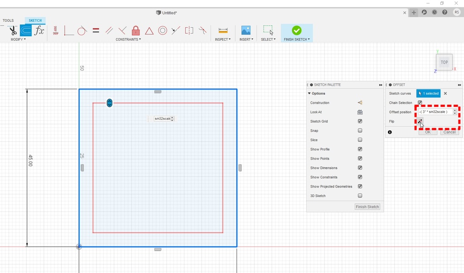464x273 pixels.
Task: Select the Parallel constraint icon
Action: pyautogui.click(x=109, y=31)
